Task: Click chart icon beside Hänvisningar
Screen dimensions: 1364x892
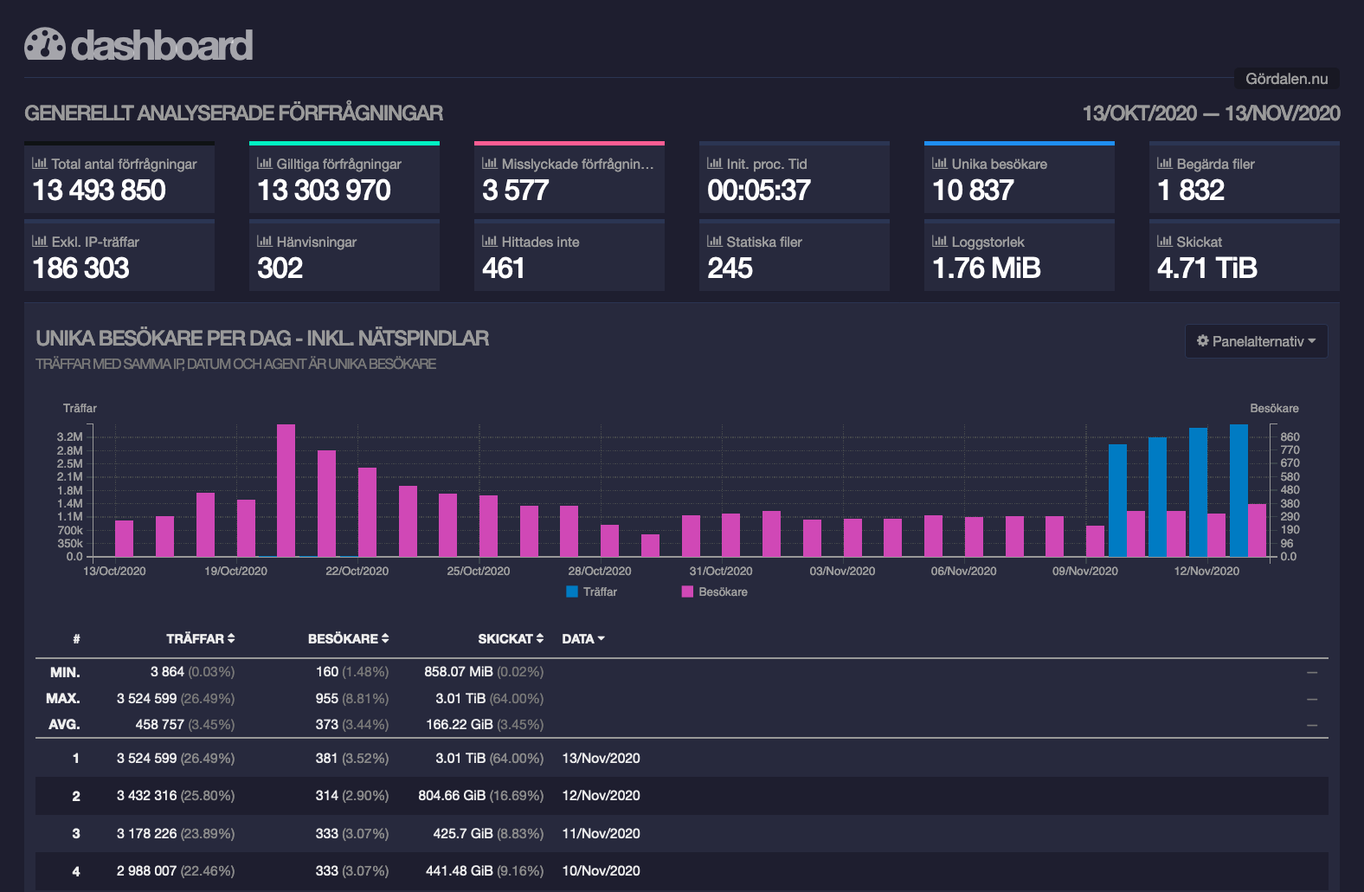Action: click(x=265, y=241)
